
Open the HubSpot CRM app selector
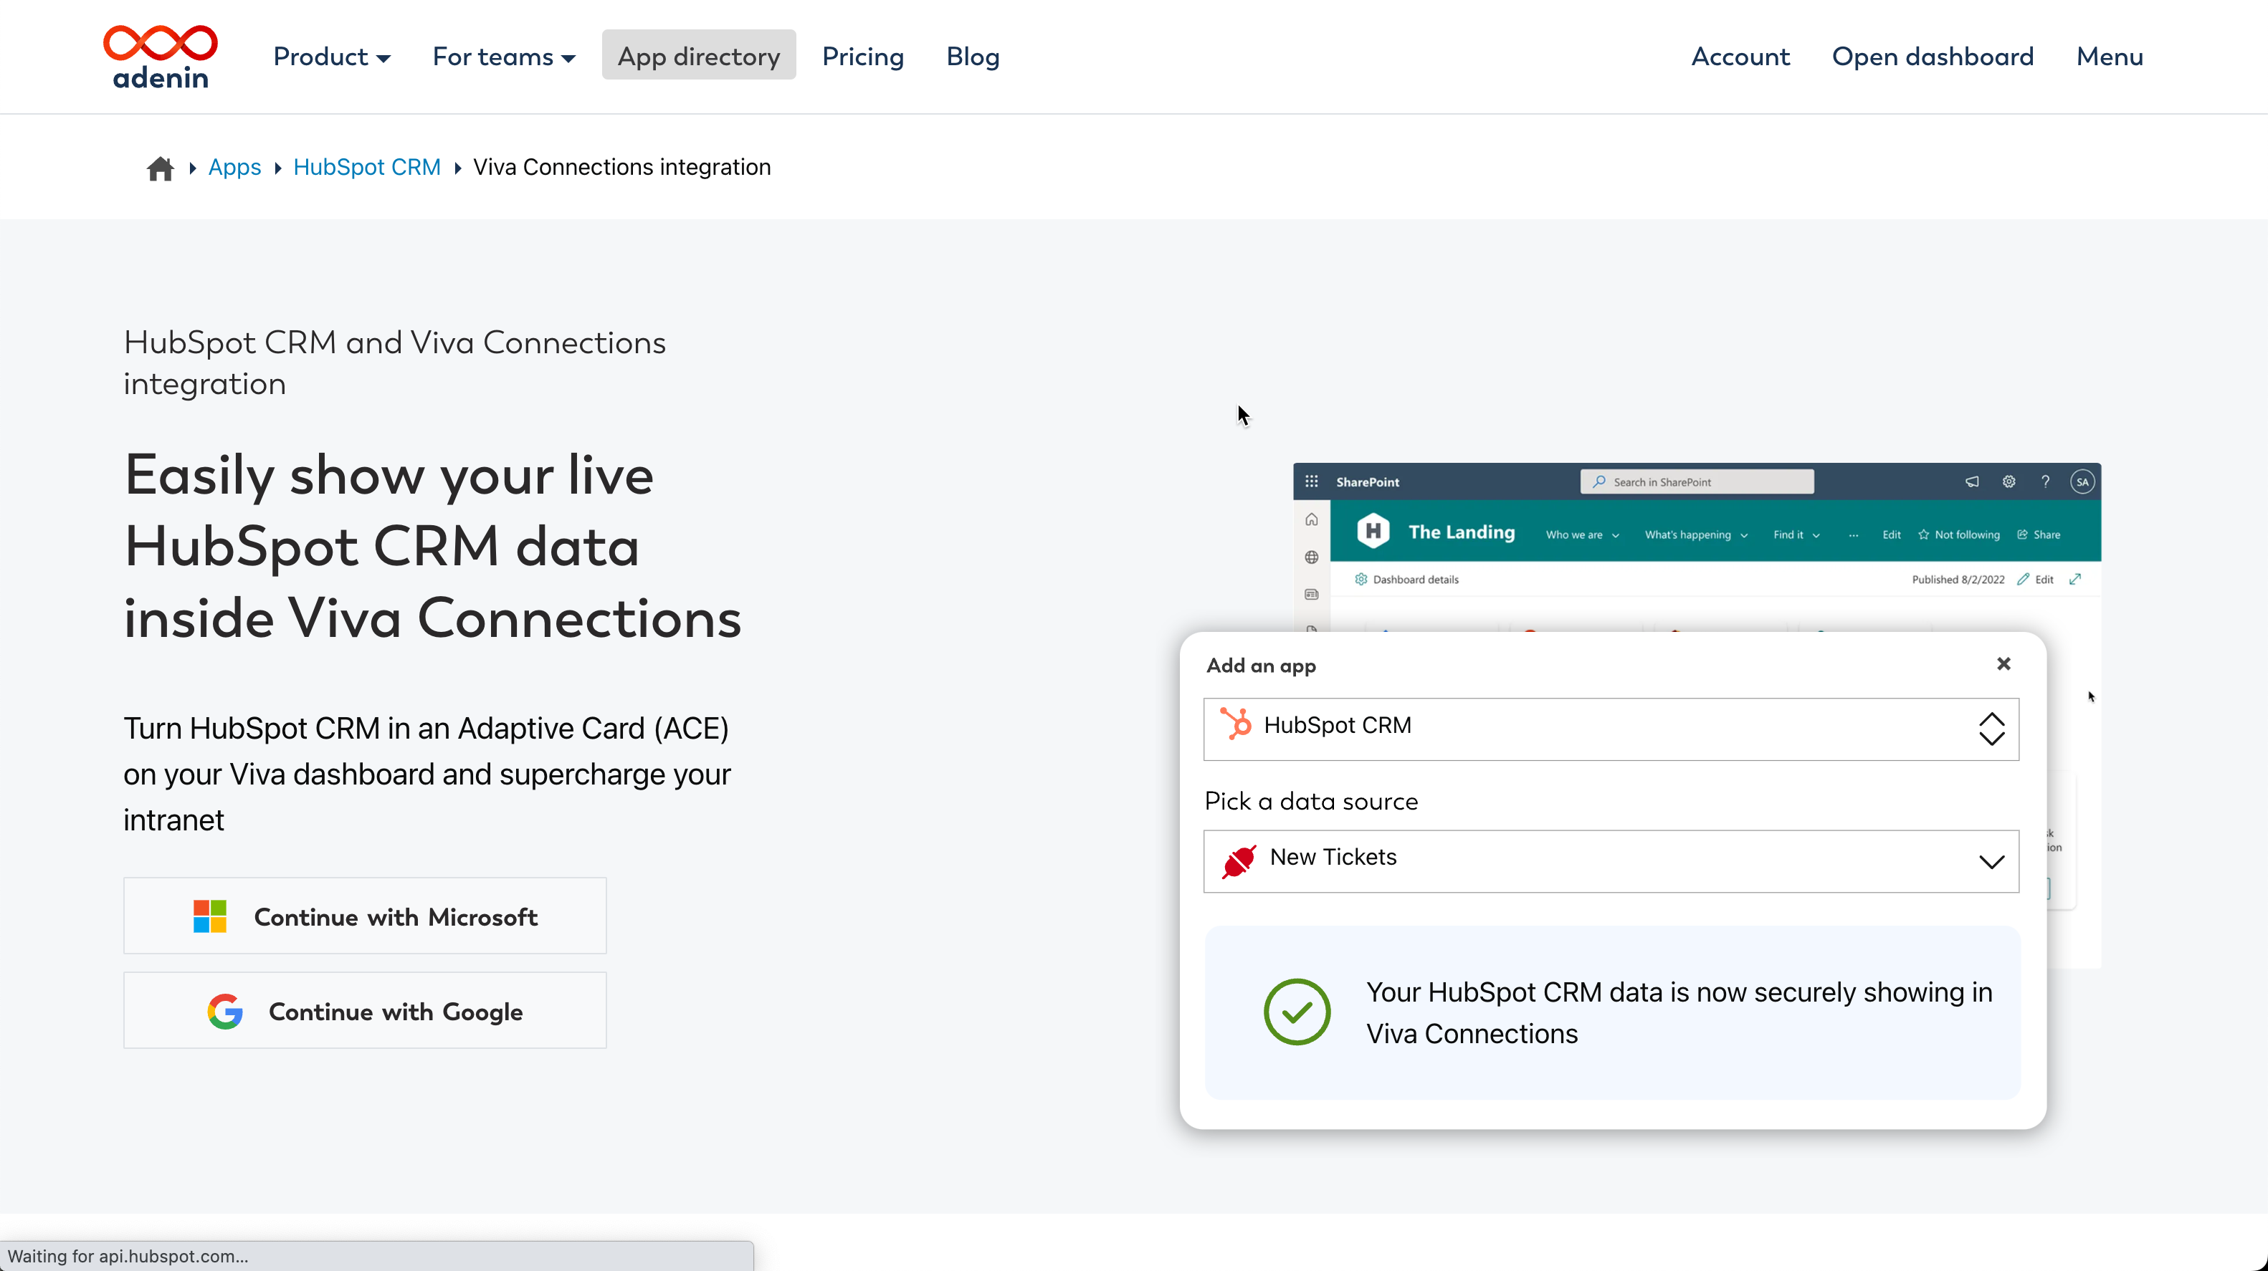1611,729
